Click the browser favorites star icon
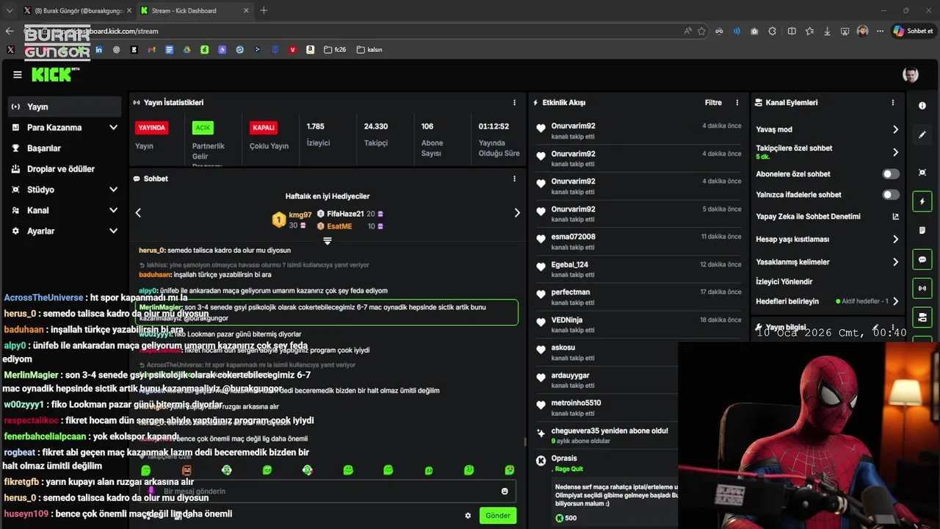 coord(701,32)
